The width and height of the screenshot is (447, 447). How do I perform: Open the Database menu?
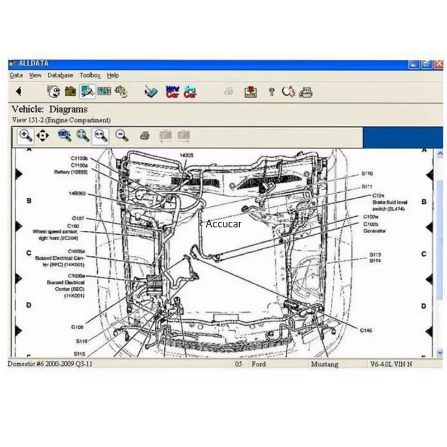(60, 75)
